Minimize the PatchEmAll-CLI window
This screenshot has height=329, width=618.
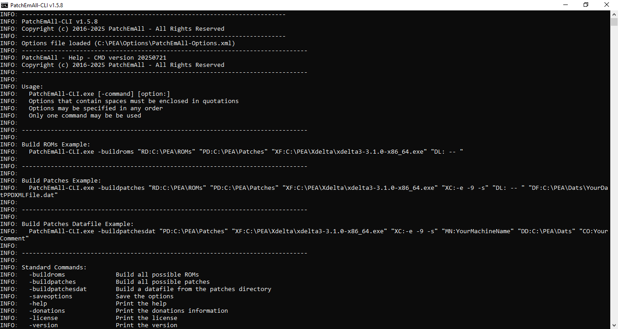(565, 5)
